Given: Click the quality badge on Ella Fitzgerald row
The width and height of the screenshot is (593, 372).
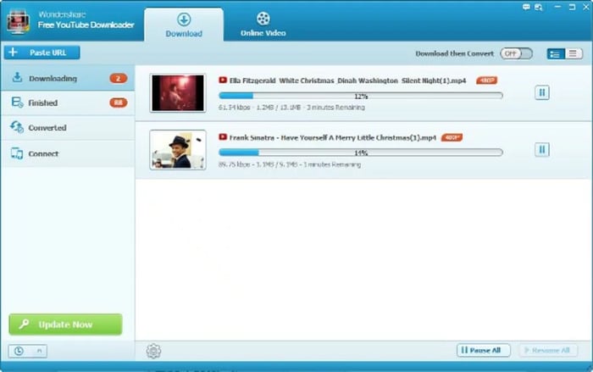Looking at the screenshot, I should 487,81.
